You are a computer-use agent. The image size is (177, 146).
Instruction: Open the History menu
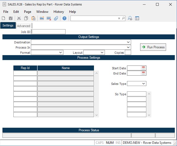pyautogui.click(x=58, y=12)
